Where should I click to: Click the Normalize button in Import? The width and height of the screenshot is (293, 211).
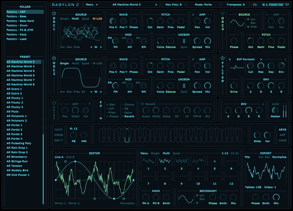tap(279, 157)
